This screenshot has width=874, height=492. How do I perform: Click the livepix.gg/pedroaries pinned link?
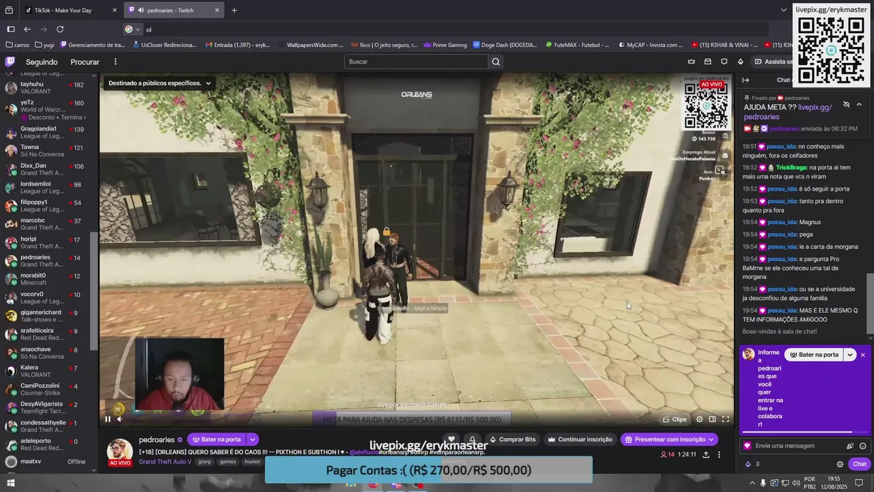click(x=788, y=112)
